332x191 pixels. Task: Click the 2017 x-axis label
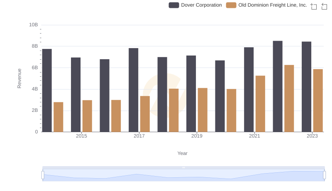[x=139, y=136]
